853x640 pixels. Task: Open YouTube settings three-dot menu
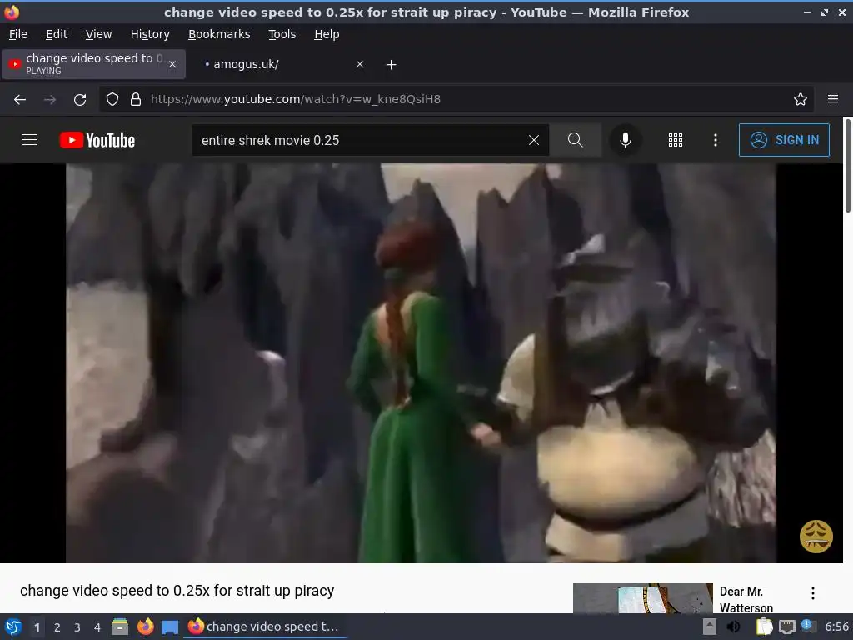click(x=716, y=140)
